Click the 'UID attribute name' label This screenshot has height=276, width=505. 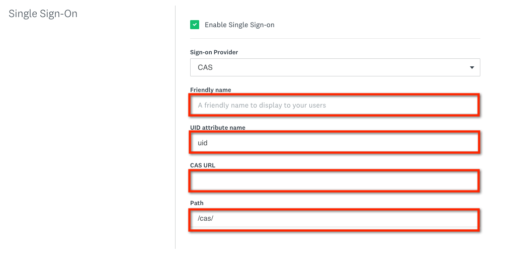pyautogui.click(x=217, y=128)
